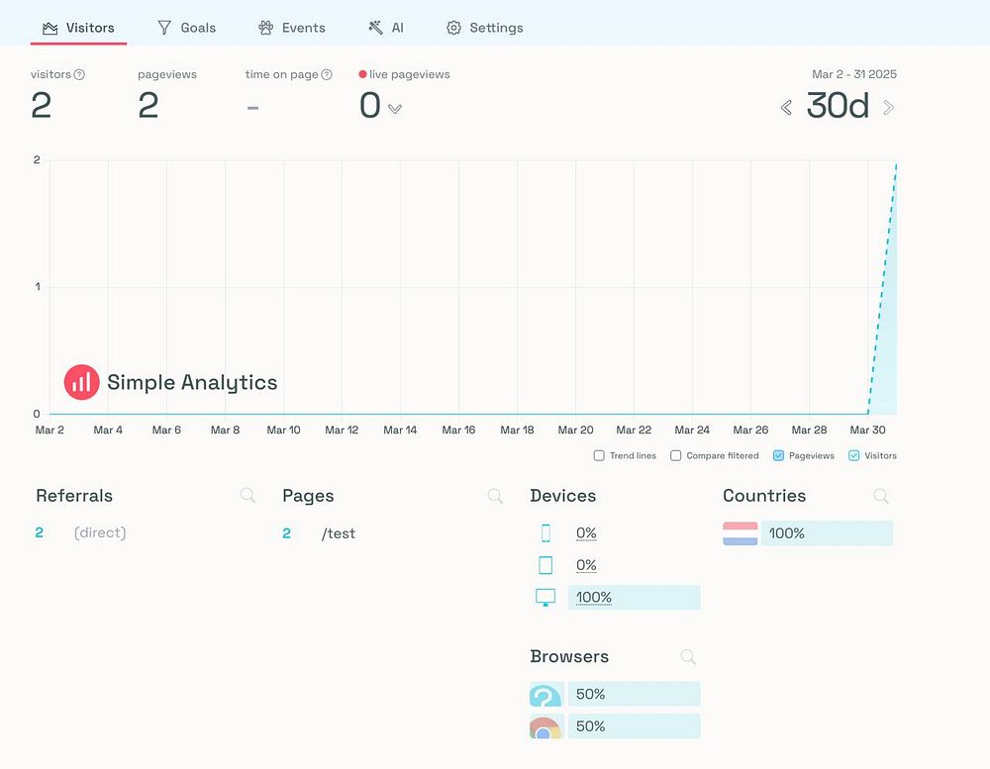Open the Events tab
The image size is (990, 769).
point(292,28)
